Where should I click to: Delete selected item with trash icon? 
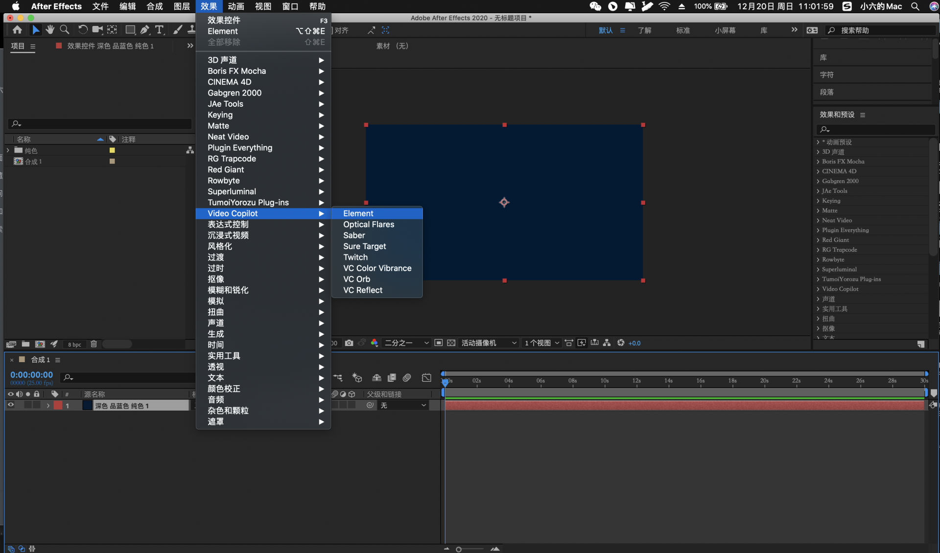[x=94, y=344]
